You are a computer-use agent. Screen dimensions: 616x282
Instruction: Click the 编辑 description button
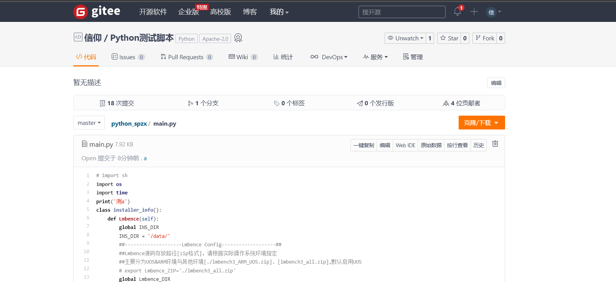point(496,83)
